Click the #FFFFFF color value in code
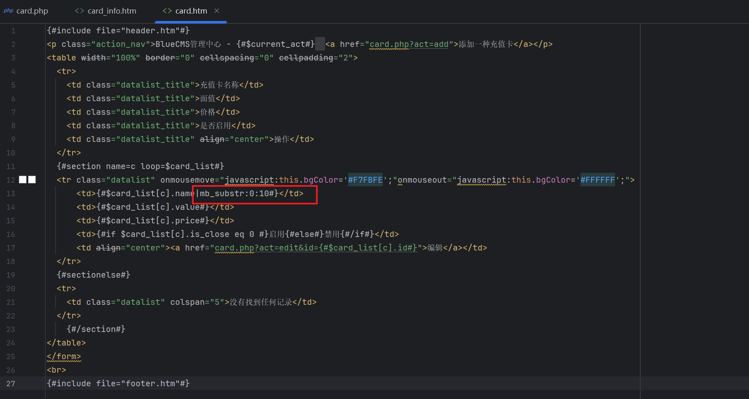The height and width of the screenshot is (399, 749). 598,180
